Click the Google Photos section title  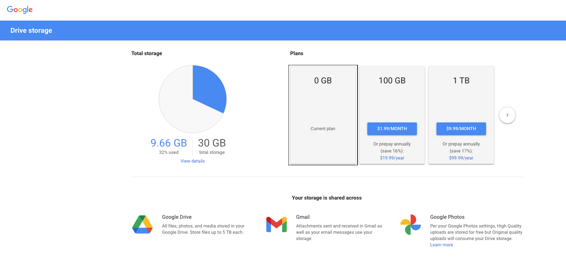(x=447, y=217)
